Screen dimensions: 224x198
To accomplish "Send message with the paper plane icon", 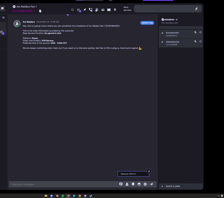I will [151, 184].
